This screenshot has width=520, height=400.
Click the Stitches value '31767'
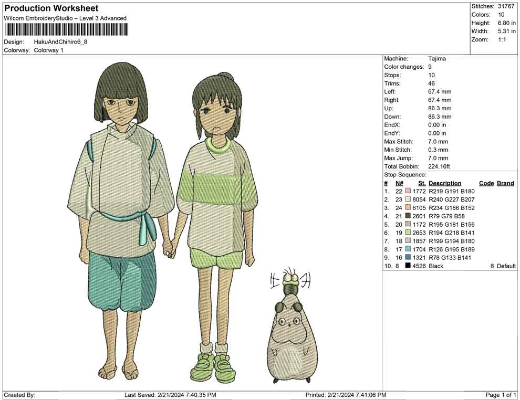point(506,6)
